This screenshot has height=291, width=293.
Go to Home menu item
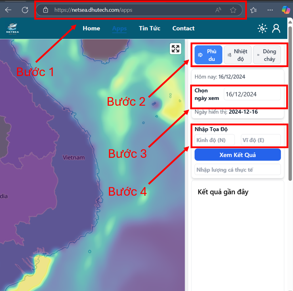[91, 29]
